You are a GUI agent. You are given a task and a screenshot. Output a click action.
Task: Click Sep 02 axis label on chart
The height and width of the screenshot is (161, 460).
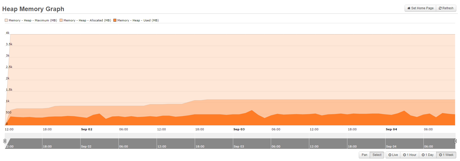87,129
